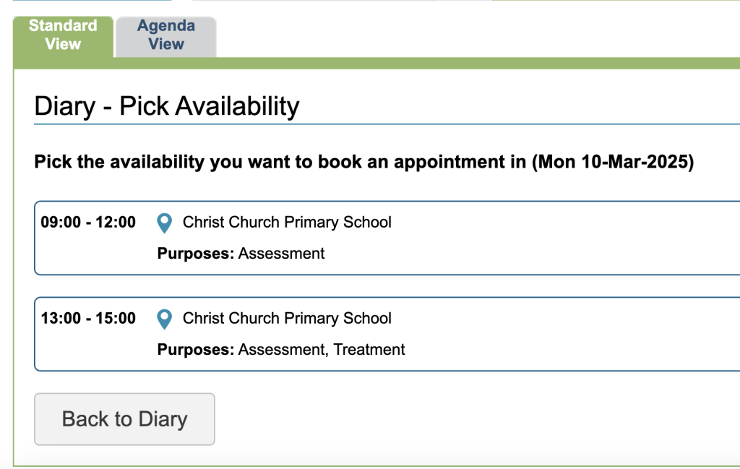Screen dimensions: 740x469
Task: Click the Diary - Pick Availability heading
Action: [x=166, y=107]
